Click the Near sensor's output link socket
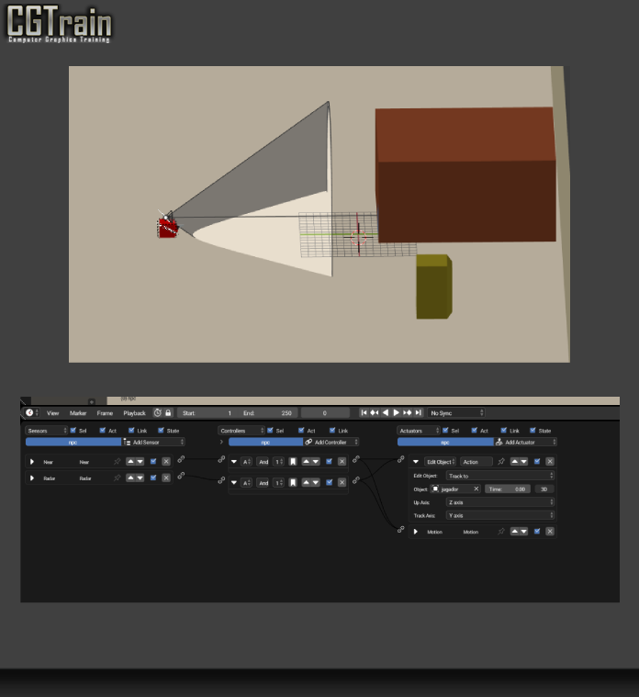 point(181,459)
